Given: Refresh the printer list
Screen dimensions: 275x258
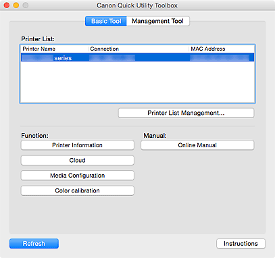Looking at the screenshot, I should coord(34,244).
